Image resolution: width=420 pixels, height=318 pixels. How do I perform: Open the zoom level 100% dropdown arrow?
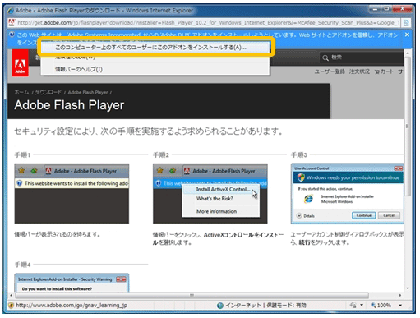[400, 305]
